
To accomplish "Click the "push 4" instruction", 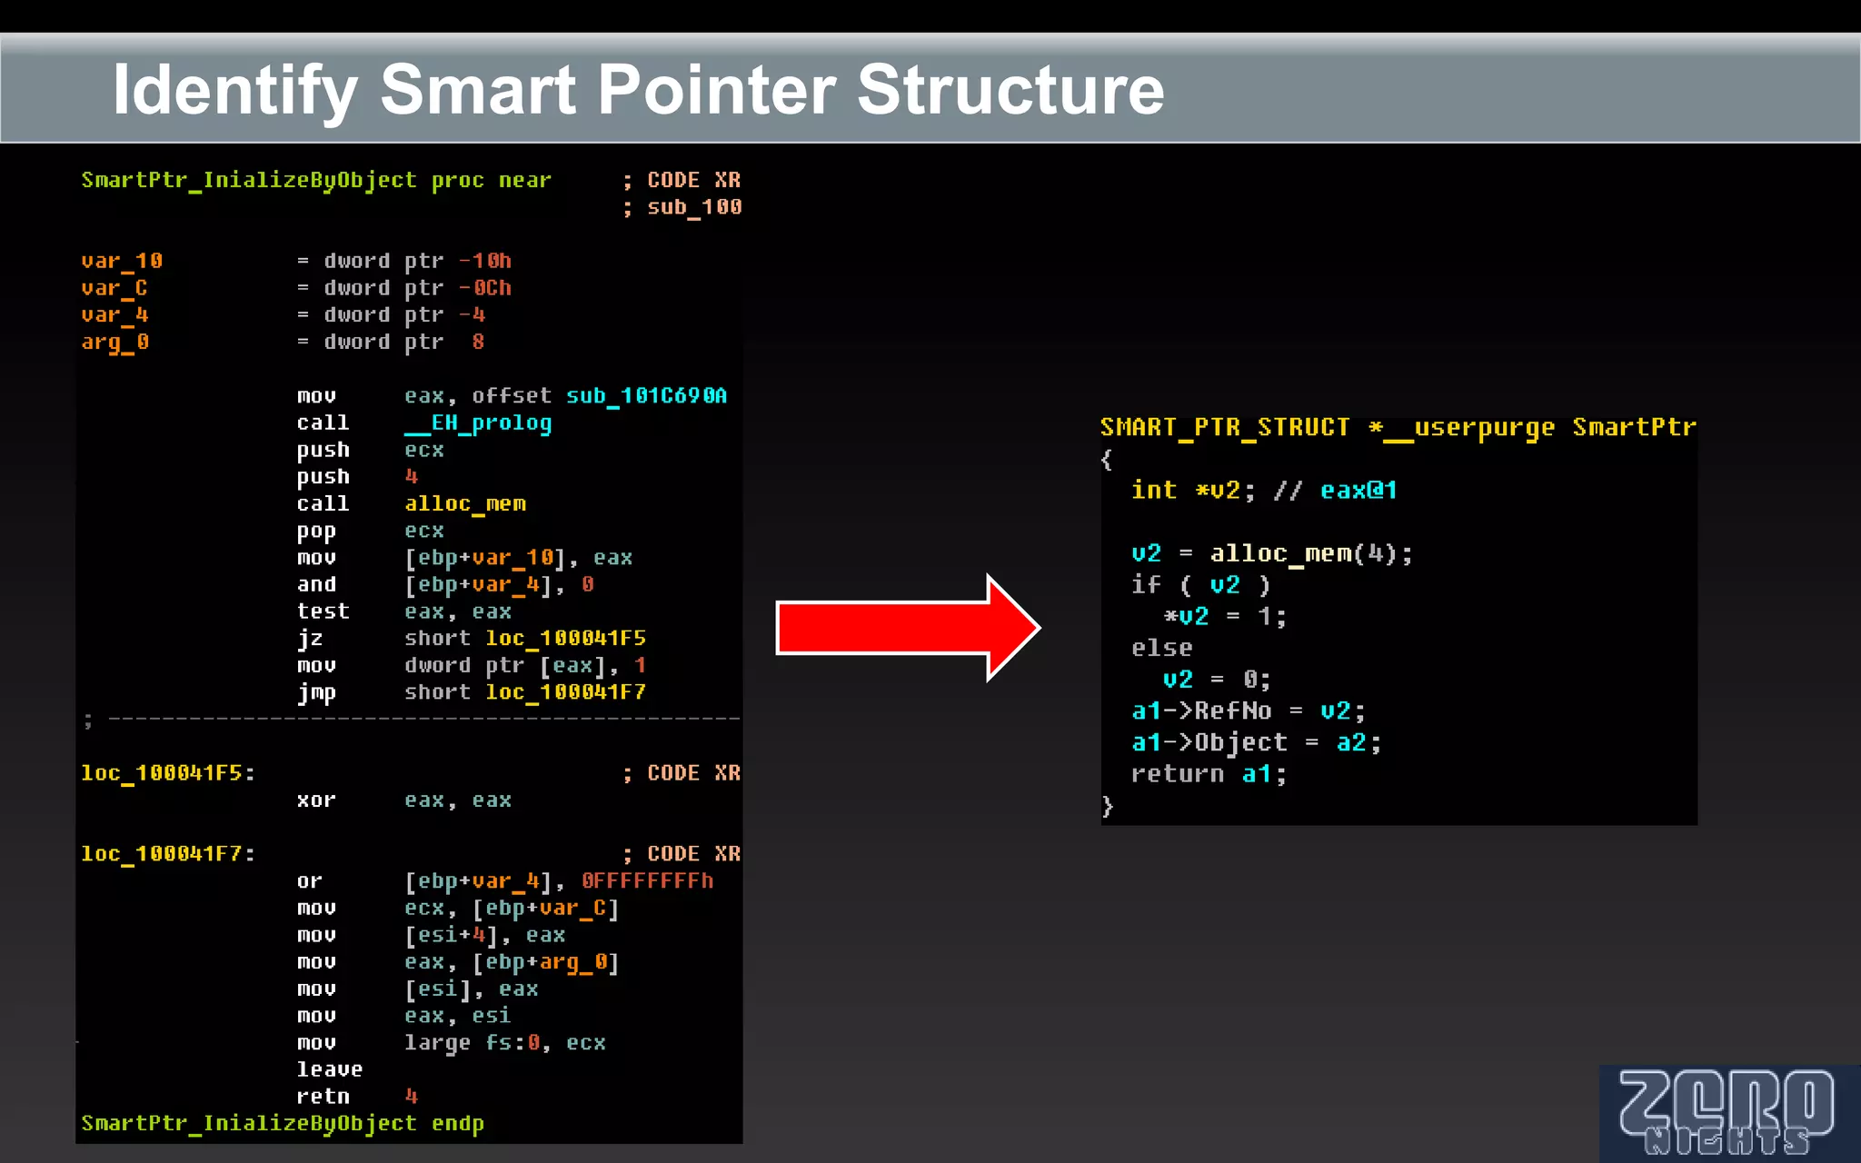I will [x=357, y=477].
